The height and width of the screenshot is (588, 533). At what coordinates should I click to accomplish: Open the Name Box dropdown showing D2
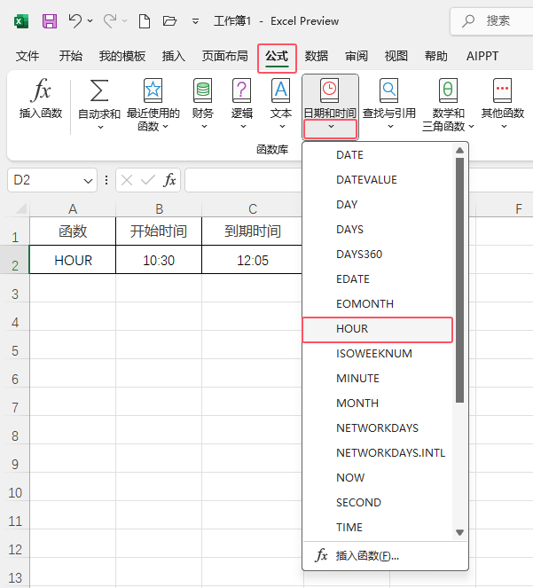[x=88, y=181]
